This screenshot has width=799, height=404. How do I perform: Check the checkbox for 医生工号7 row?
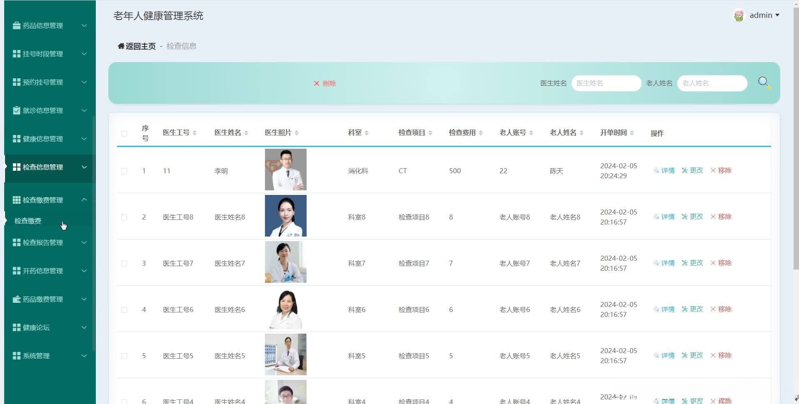pos(124,263)
